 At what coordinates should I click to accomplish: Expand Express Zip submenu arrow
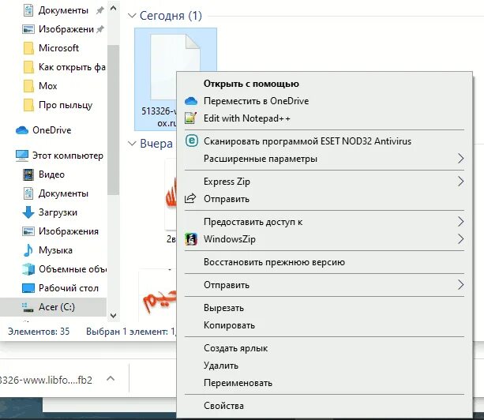pyautogui.click(x=460, y=182)
